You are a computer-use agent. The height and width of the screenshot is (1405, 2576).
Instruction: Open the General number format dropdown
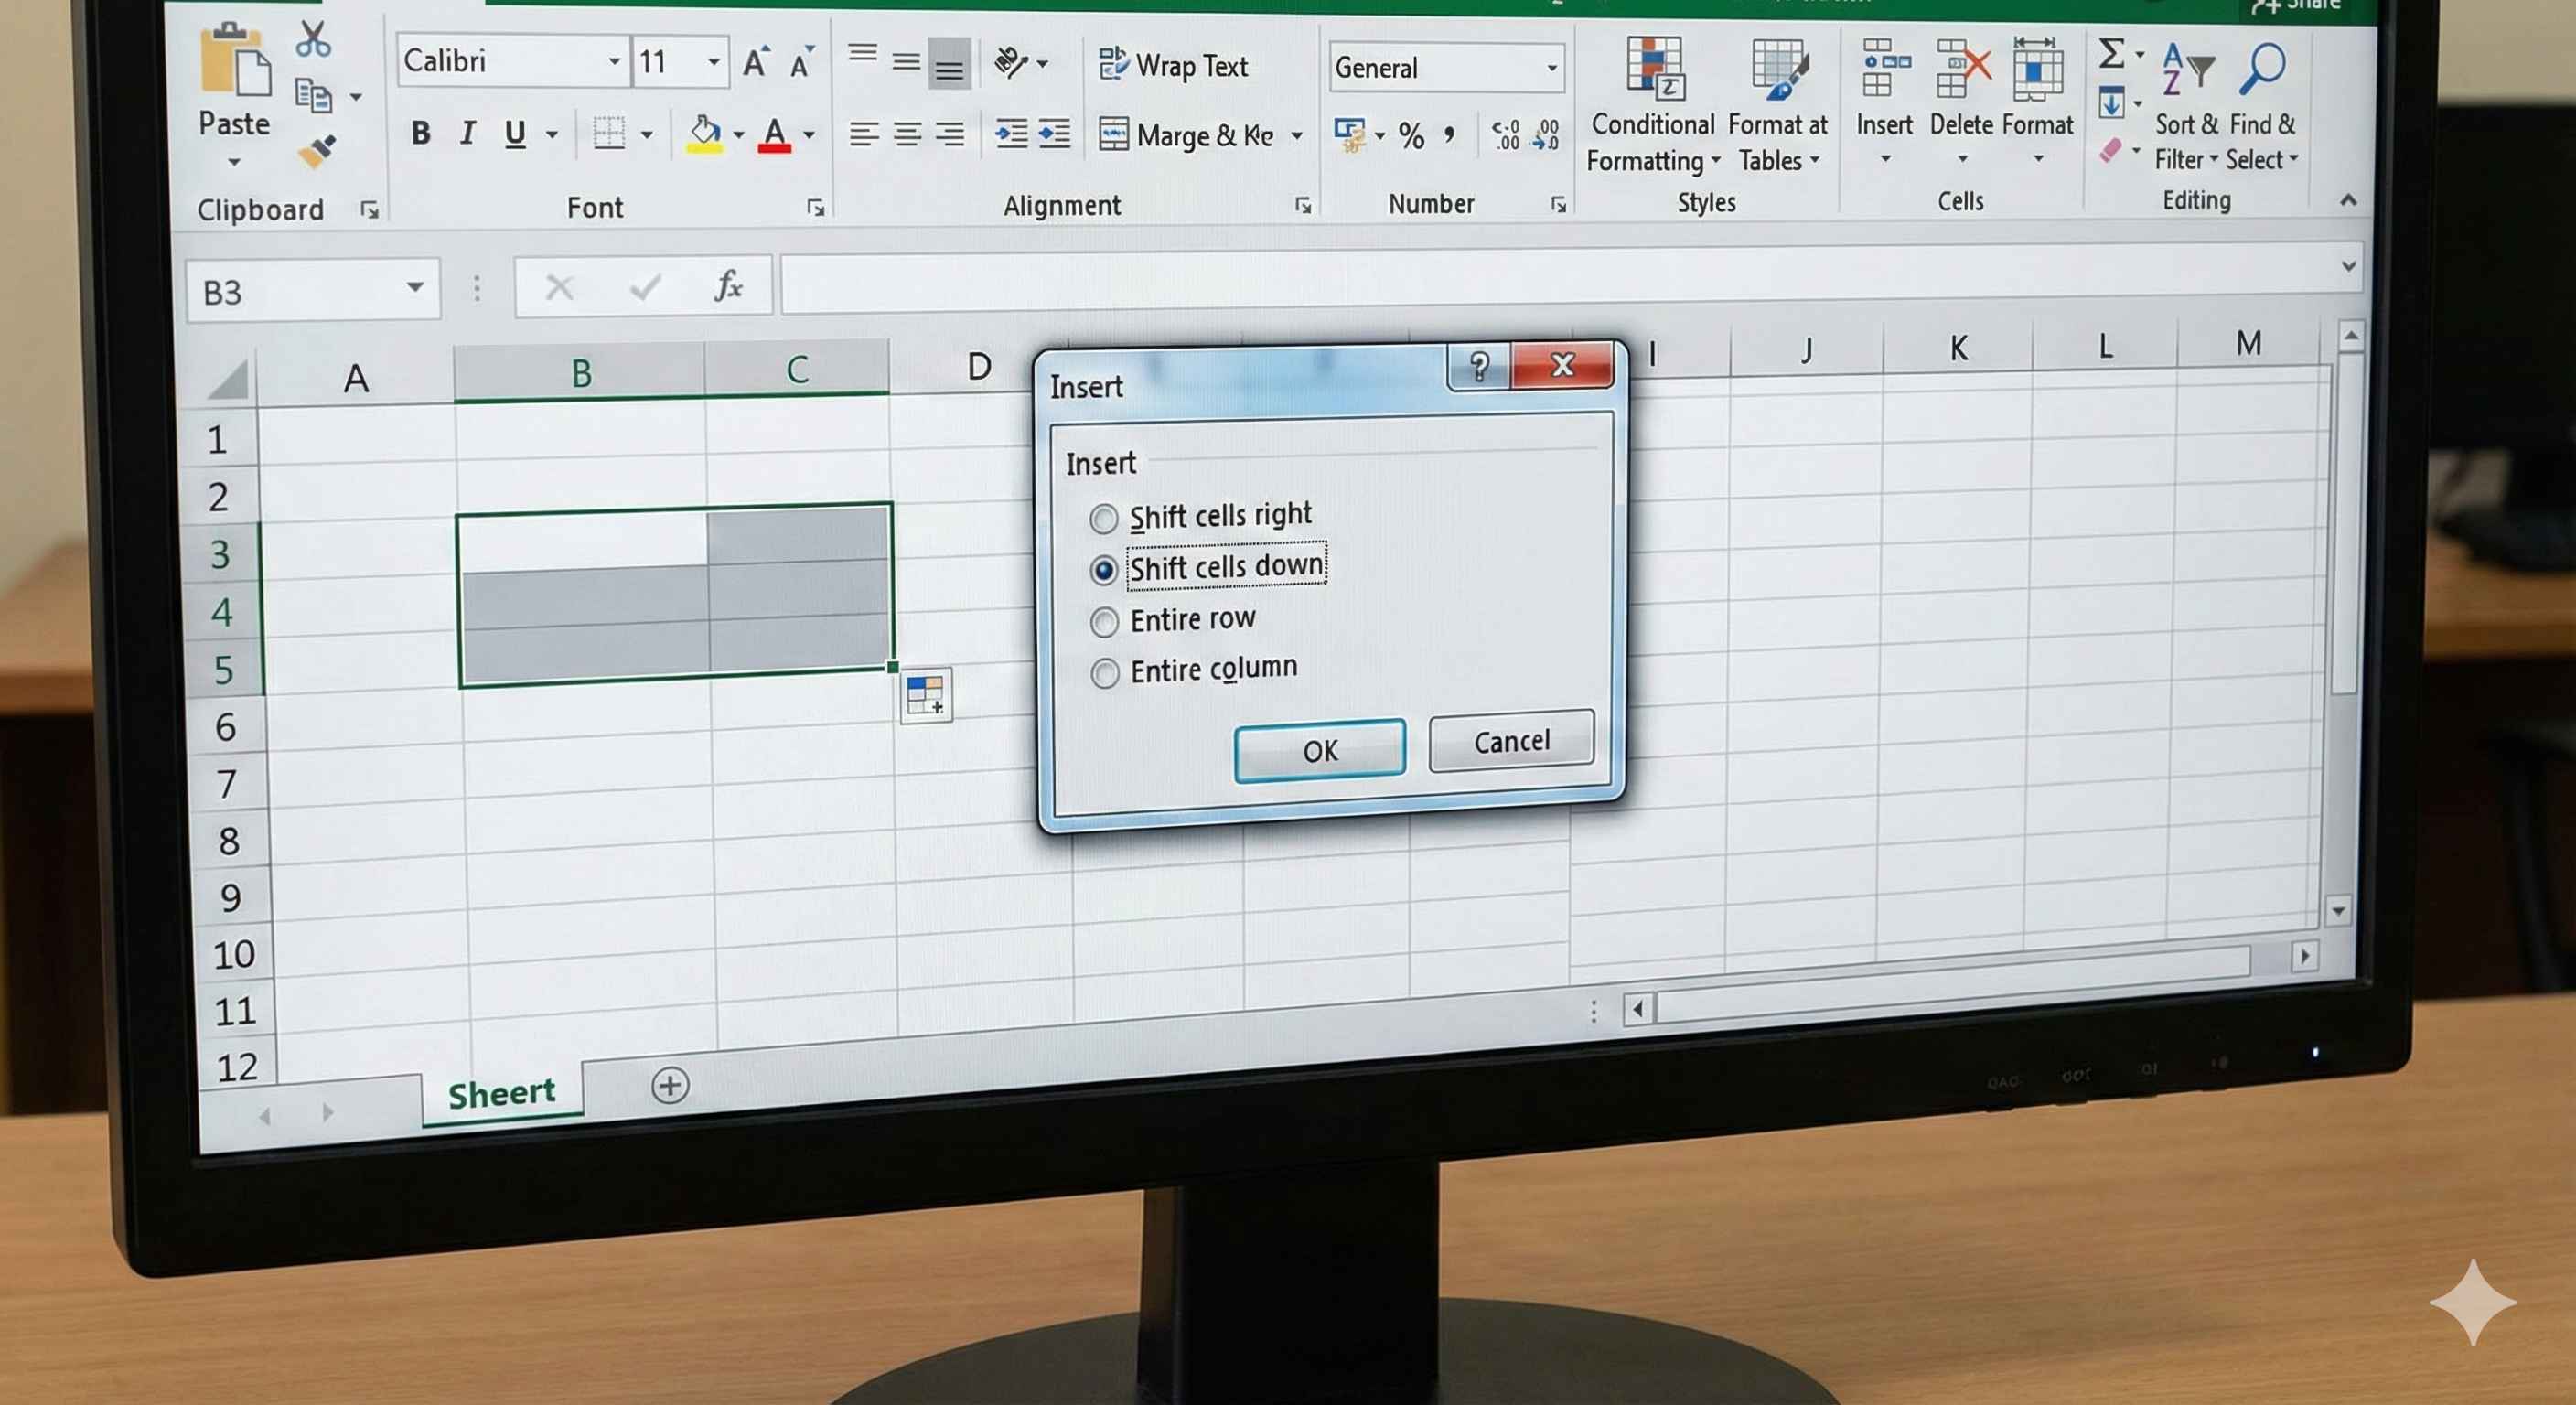[x=1552, y=68]
